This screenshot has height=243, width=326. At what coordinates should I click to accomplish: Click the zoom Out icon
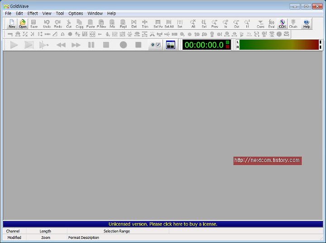click(x=237, y=23)
